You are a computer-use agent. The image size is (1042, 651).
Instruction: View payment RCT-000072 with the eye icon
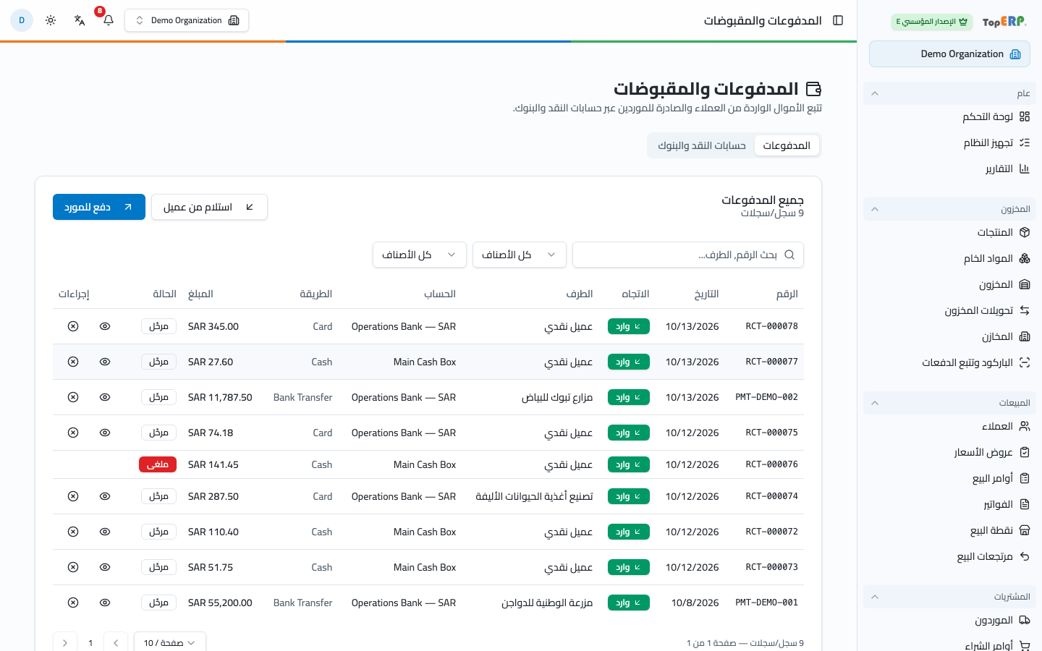[x=105, y=532]
